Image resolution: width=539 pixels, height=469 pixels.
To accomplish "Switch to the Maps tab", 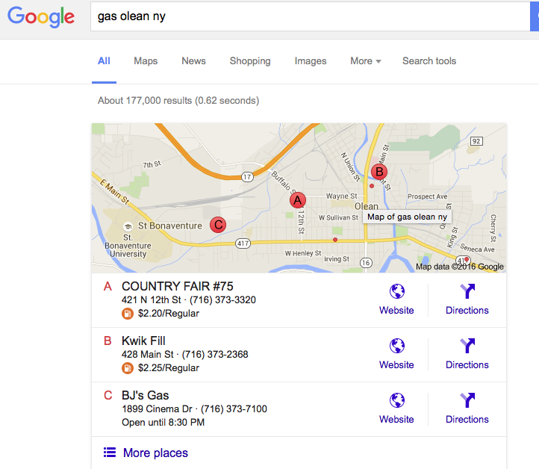I will pos(146,60).
